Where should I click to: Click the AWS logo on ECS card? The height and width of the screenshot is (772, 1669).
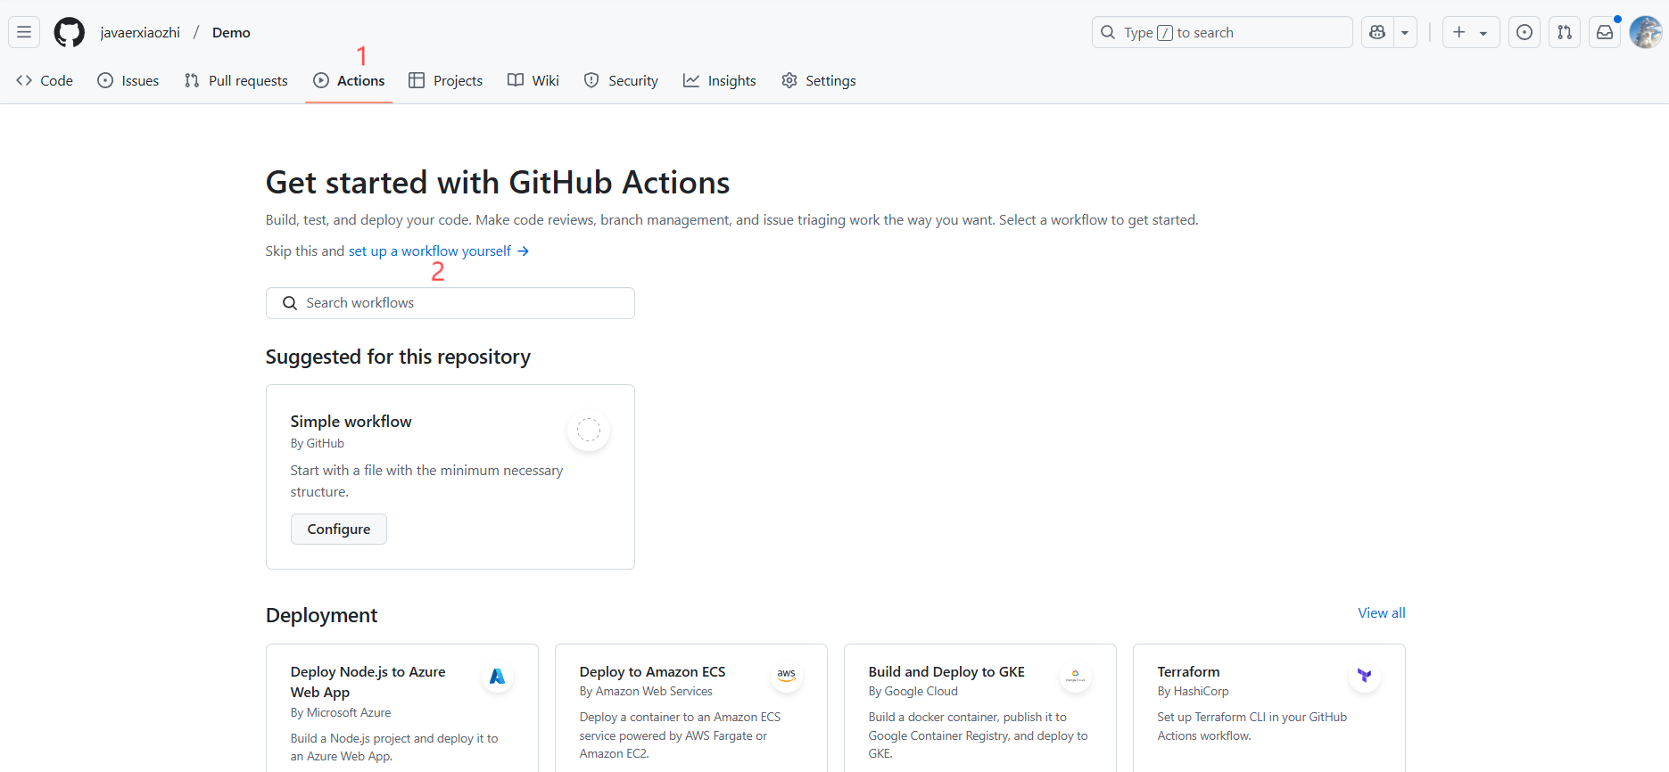tap(787, 677)
